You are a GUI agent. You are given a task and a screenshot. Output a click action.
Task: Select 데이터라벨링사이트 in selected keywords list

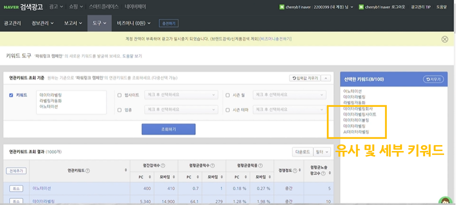click(x=359, y=115)
